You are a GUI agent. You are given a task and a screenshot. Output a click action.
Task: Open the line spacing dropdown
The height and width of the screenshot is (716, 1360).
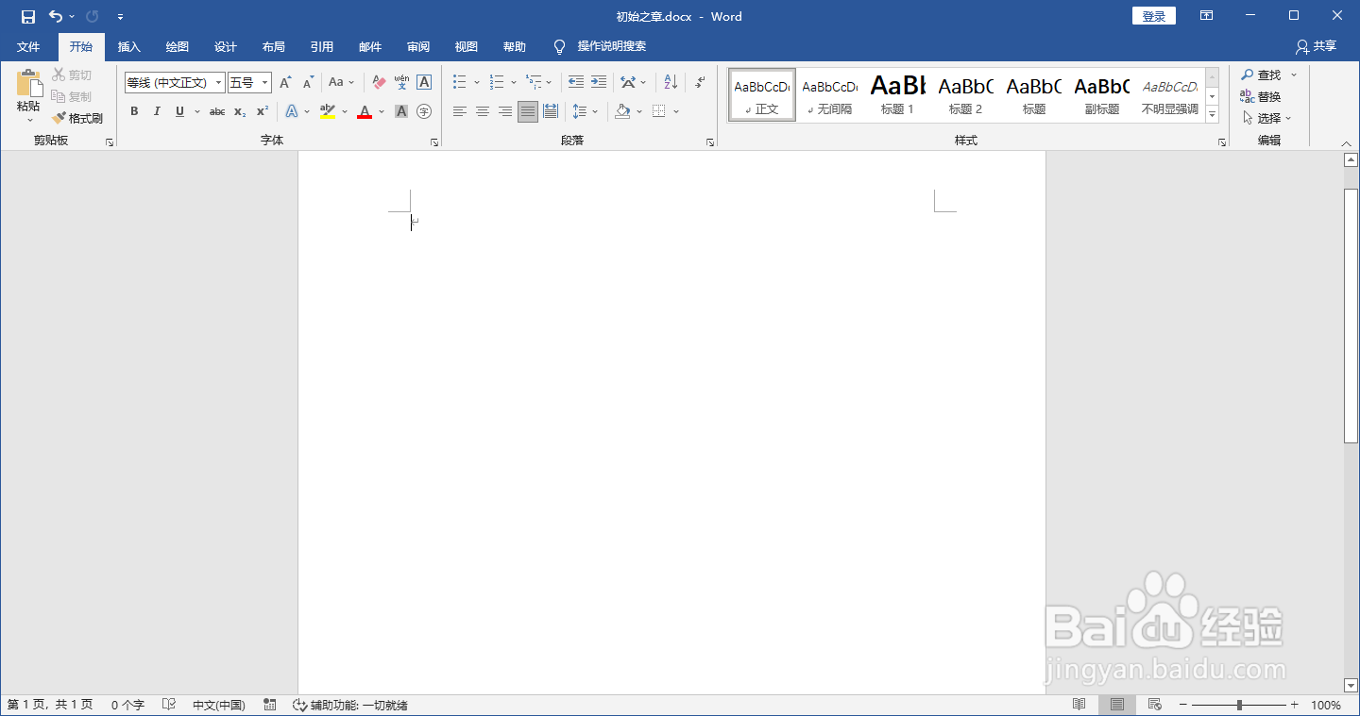(586, 111)
